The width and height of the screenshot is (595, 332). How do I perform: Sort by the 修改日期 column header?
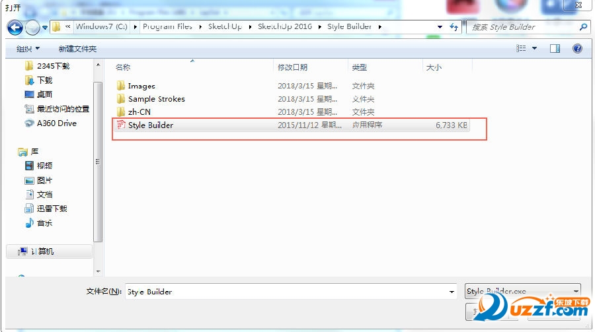[x=292, y=67]
